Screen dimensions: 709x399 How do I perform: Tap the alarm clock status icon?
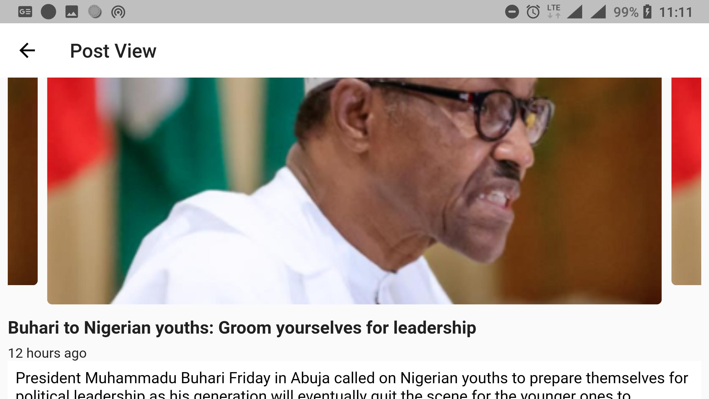(x=533, y=12)
